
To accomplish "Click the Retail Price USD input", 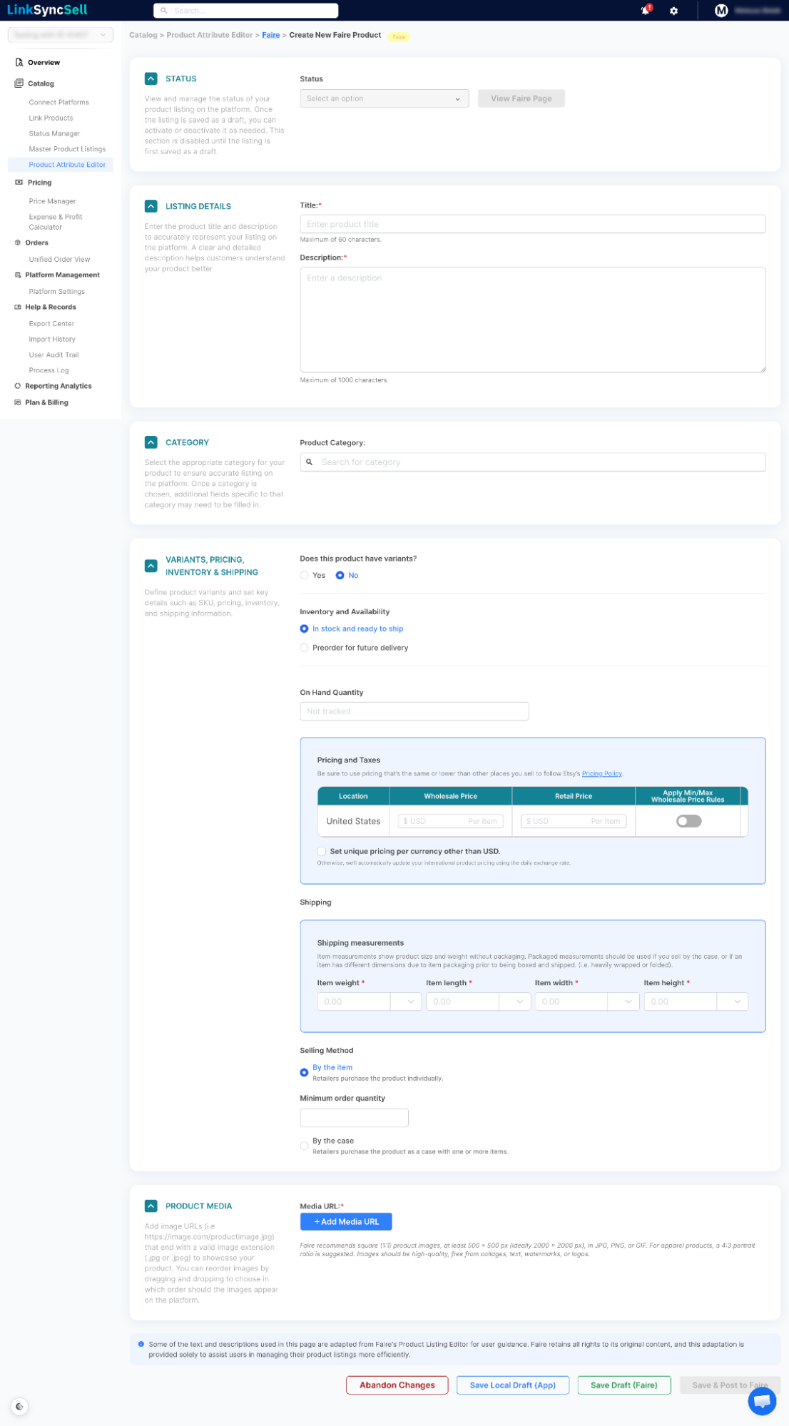I will click(574, 821).
